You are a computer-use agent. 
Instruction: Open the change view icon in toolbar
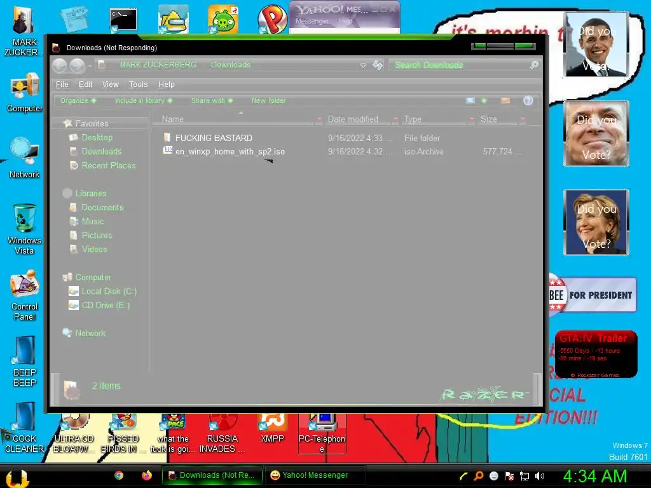[x=470, y=100]
